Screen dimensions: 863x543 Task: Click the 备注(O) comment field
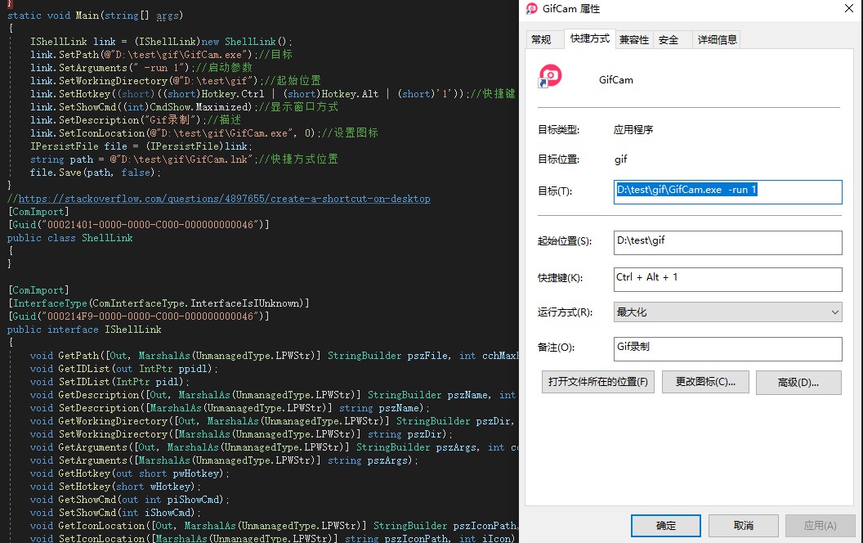727,348
